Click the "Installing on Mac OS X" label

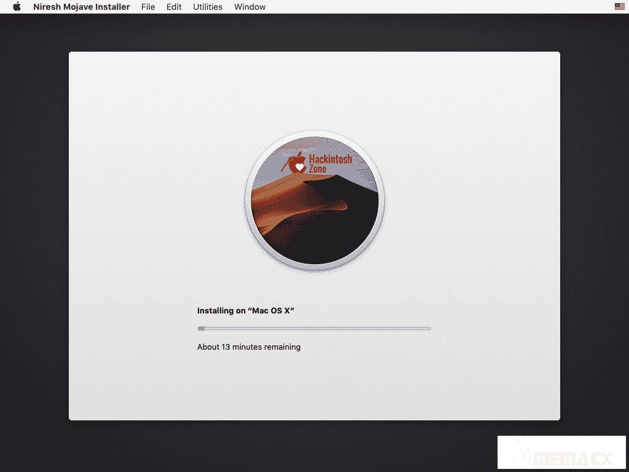click(x=246, y=311)
